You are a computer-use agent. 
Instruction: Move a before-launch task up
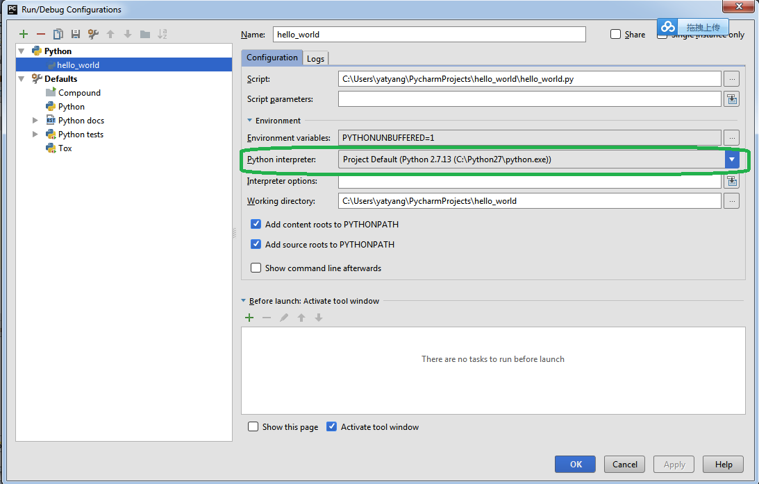[x=301, y=318]
